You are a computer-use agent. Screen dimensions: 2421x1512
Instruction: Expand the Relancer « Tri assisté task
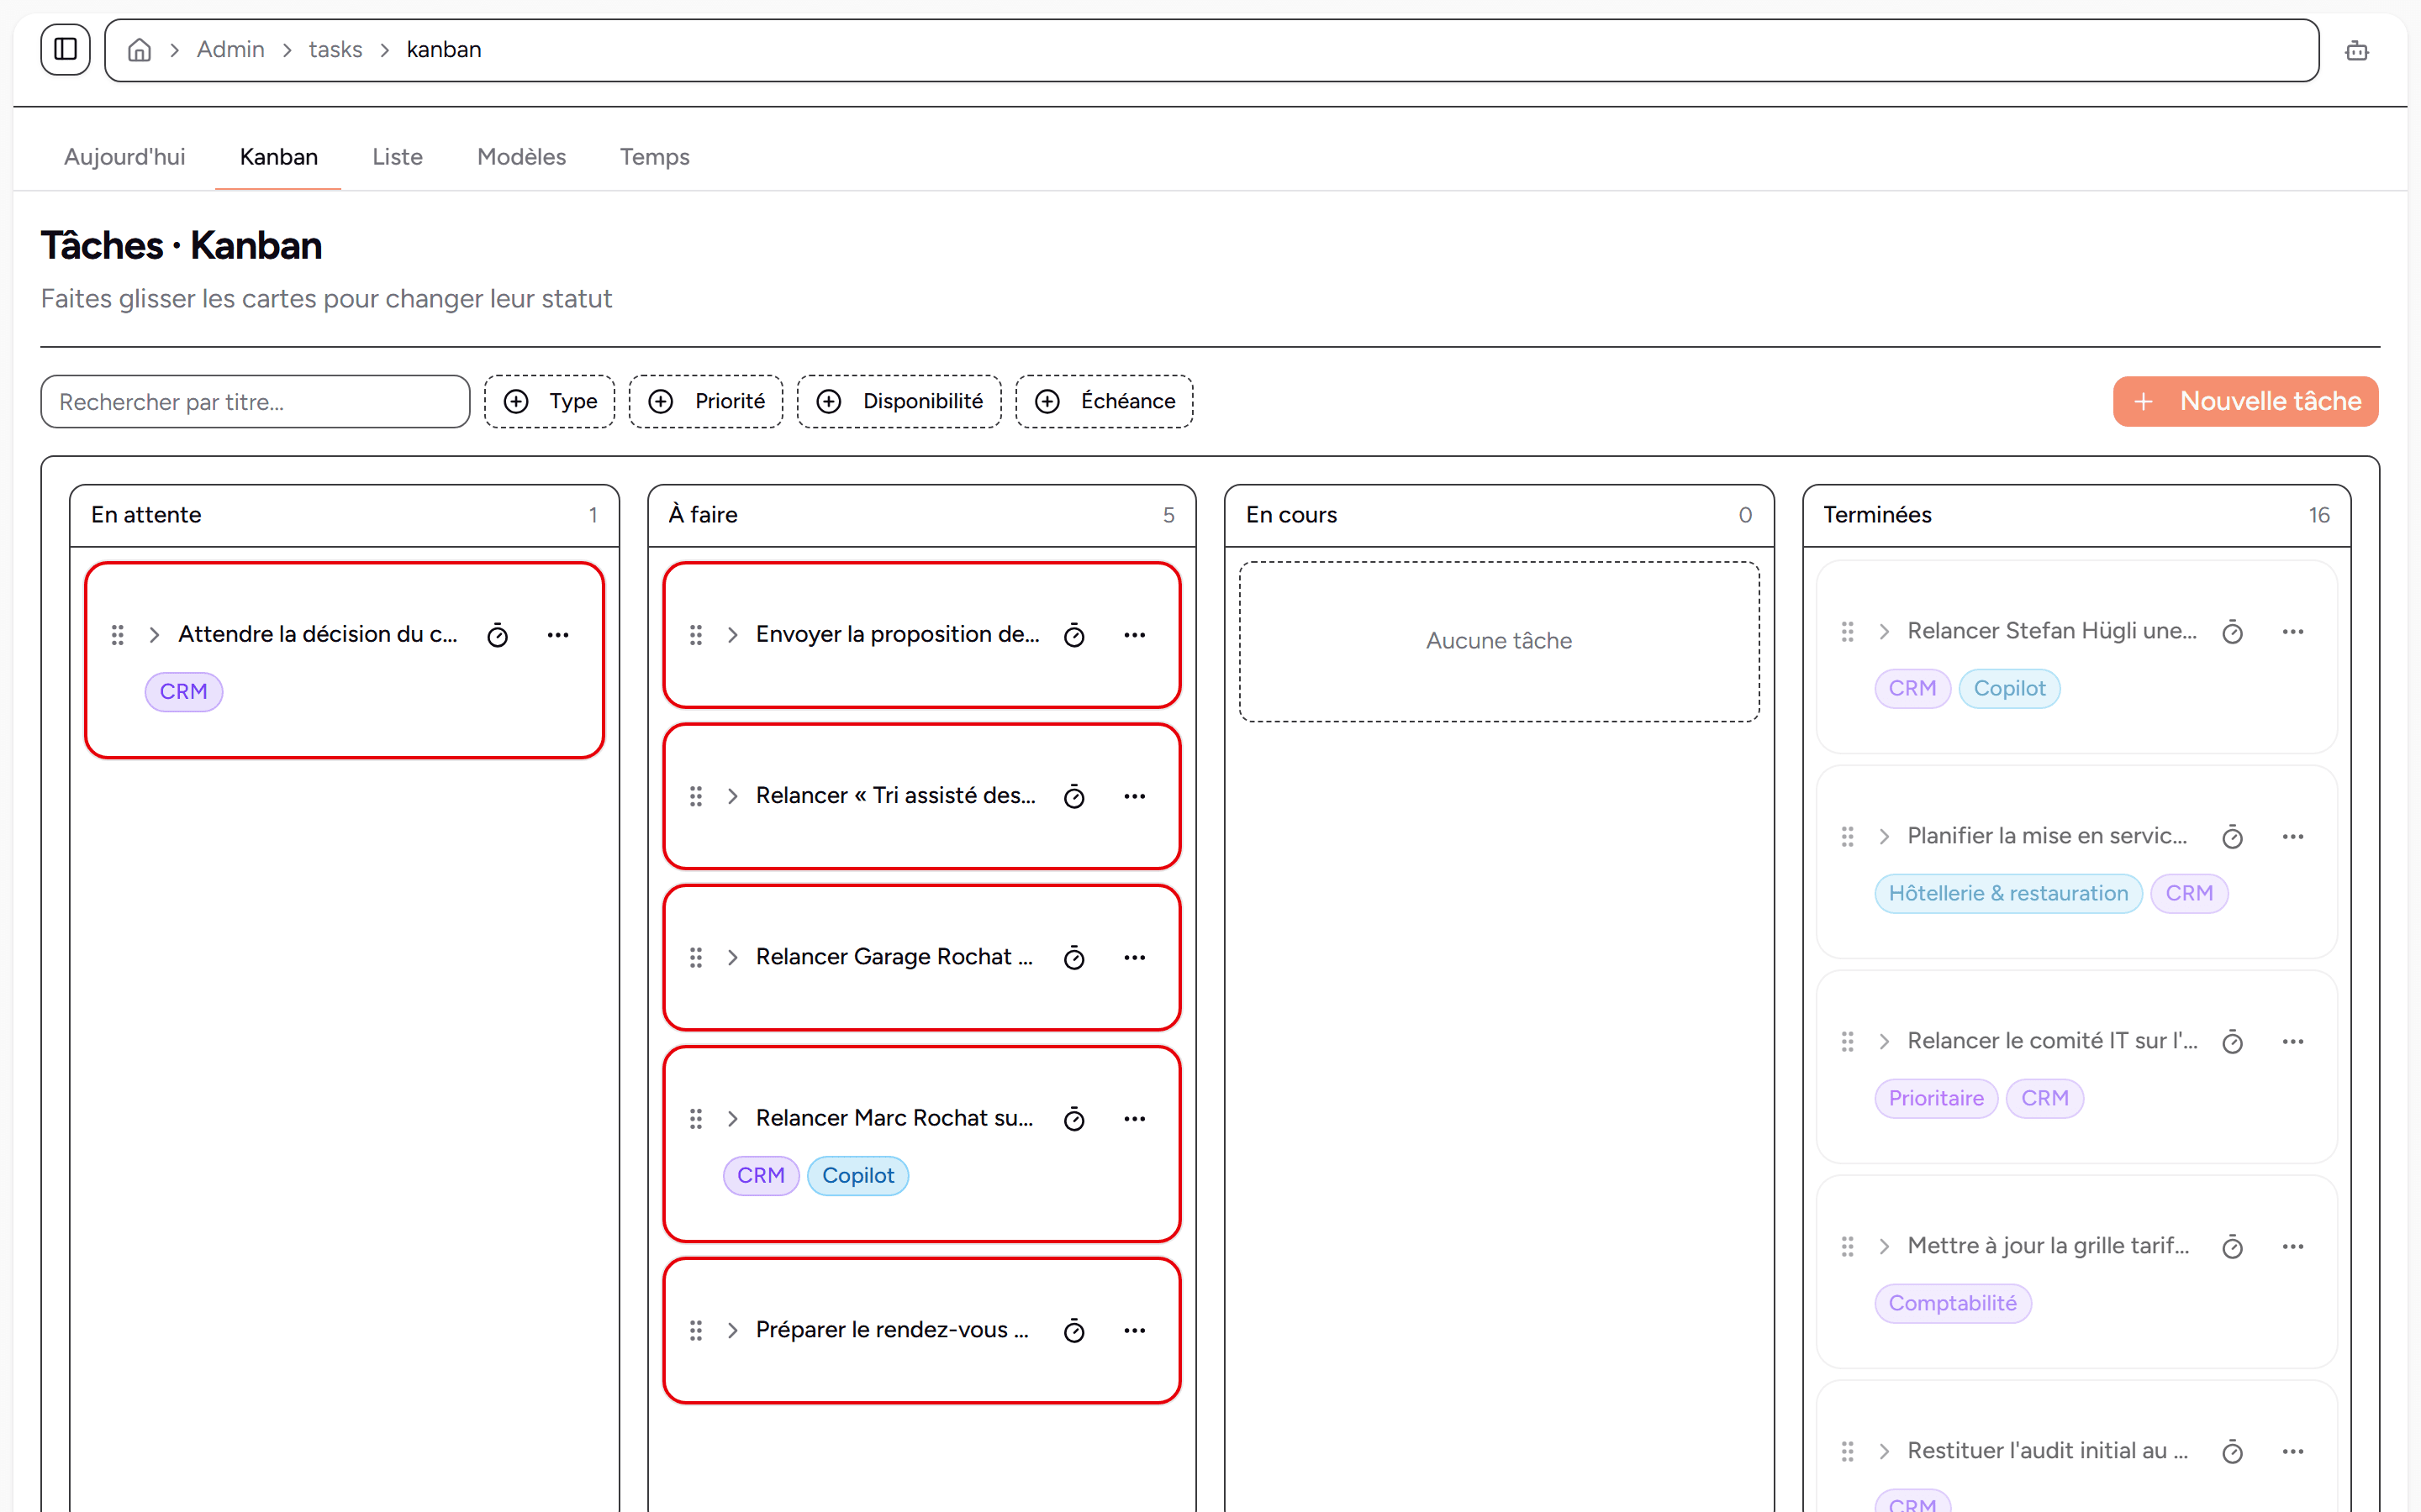pyautogui.click(x=732, y=796)
